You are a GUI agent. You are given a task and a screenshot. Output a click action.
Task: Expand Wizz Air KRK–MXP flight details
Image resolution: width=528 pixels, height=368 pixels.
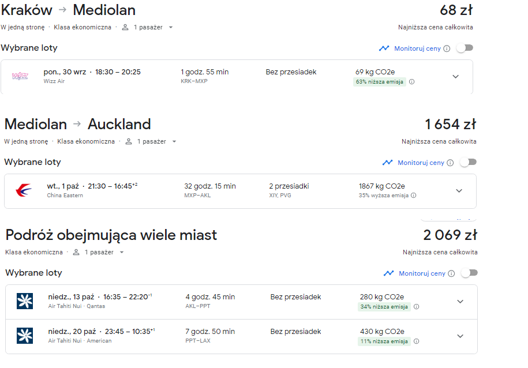point(456,77)
